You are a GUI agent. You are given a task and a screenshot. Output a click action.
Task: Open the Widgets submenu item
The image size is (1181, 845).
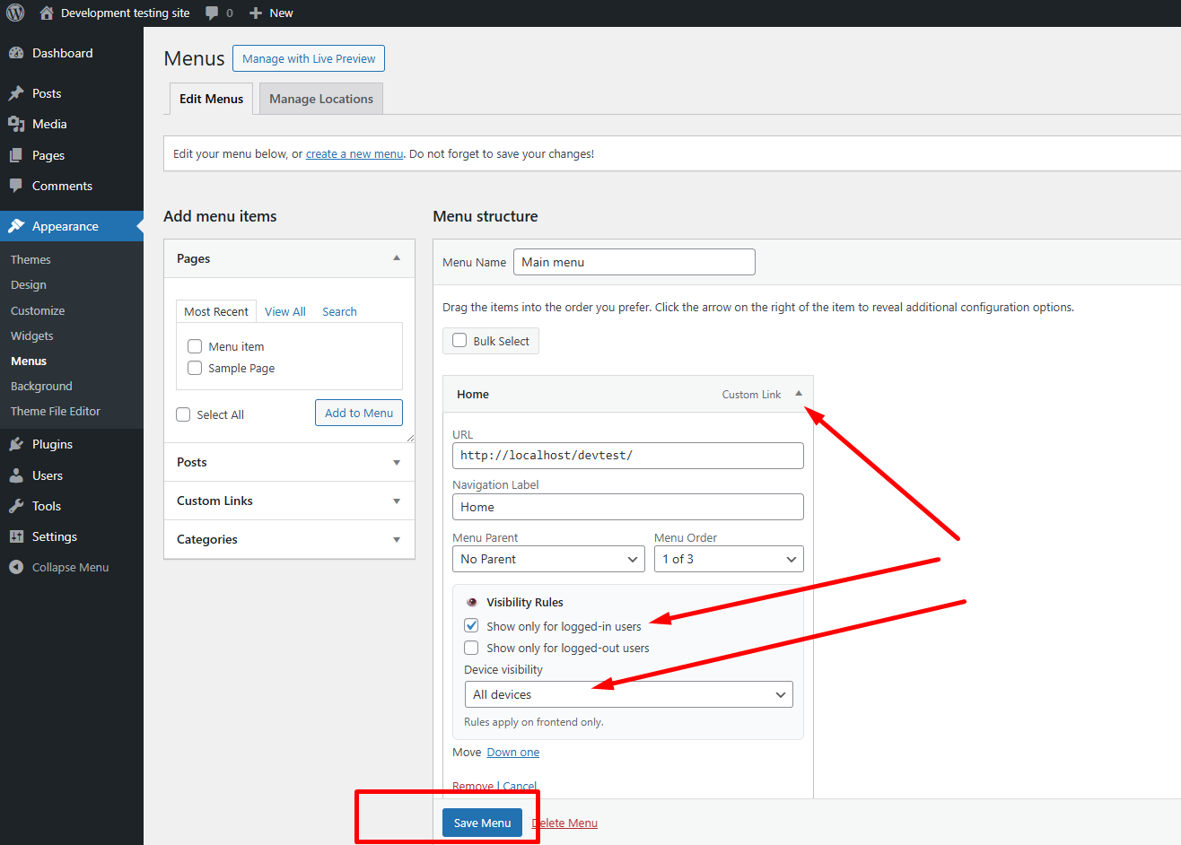(32, 335)
